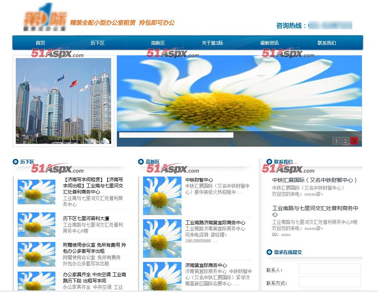Click the text QQ: xxxx
Viewport: 378px width, 292px height.
click(281, 234)
